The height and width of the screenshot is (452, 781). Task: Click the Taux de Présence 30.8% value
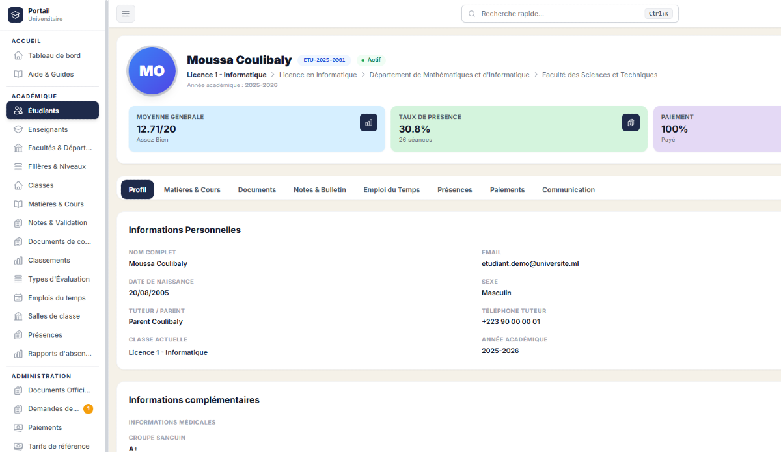click(x=415, y=129)
